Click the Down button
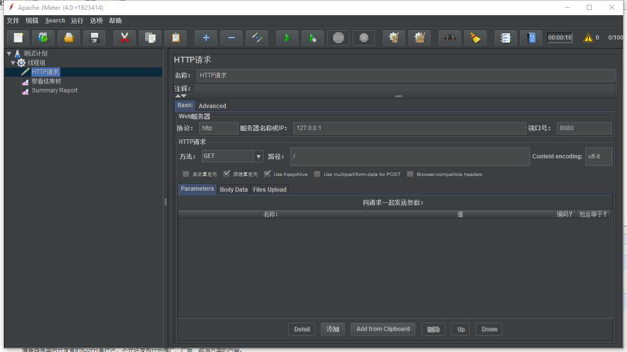 (489, 329)
